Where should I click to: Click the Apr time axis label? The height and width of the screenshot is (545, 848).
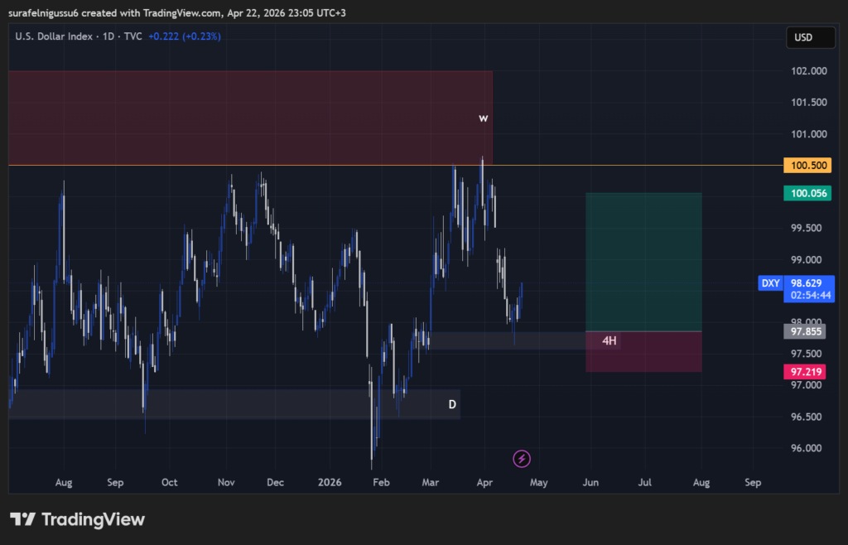484,482
